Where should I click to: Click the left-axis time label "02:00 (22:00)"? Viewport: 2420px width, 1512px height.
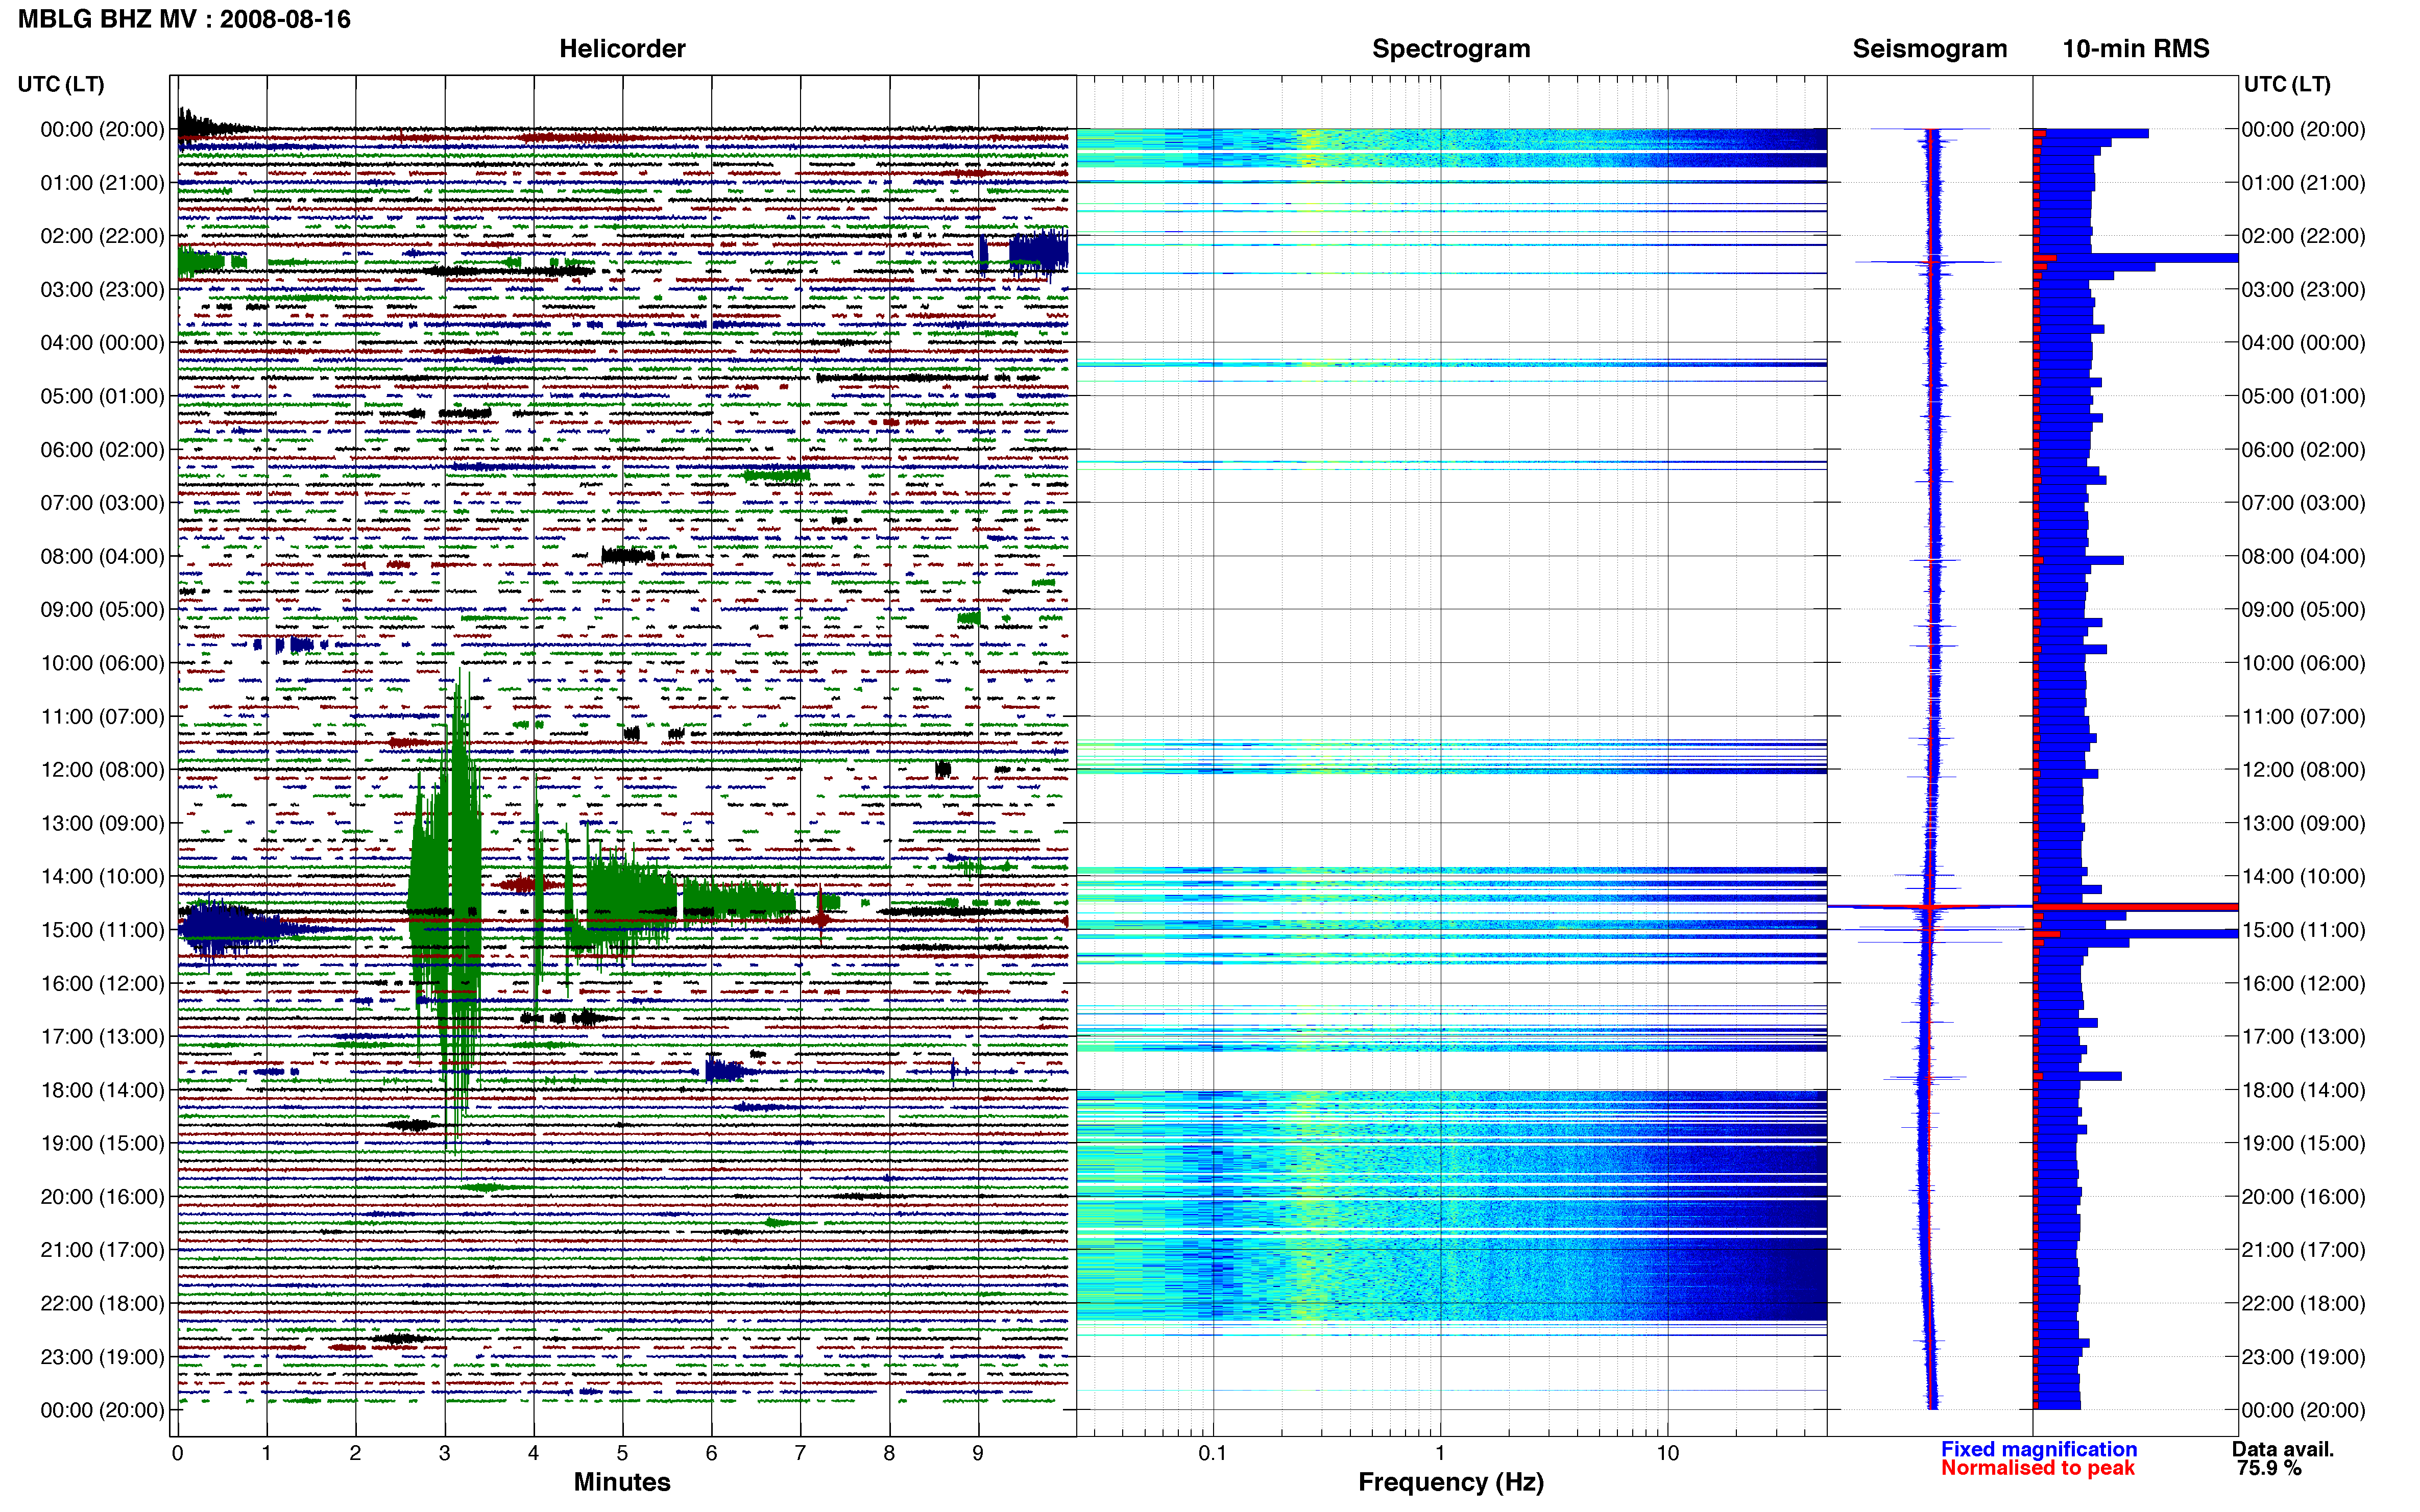pos(102,236)
